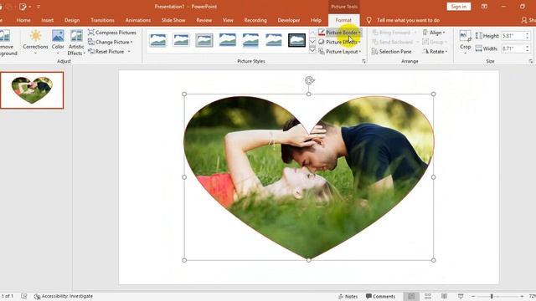Open the Recording tab

255,20
